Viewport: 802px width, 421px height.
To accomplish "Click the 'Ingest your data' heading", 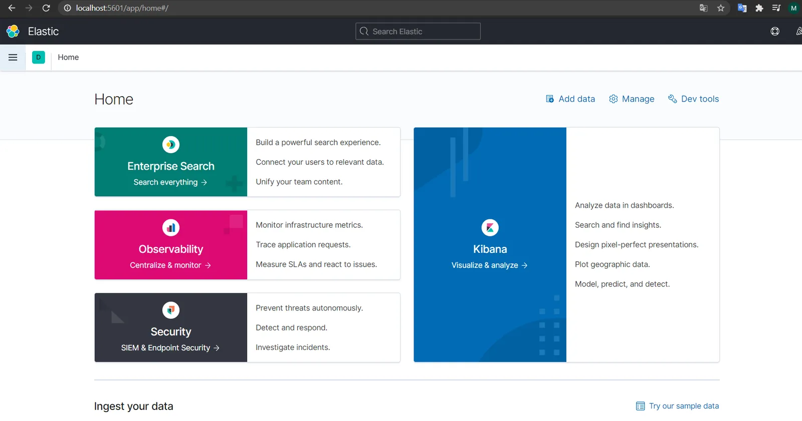I will (134, 406).
